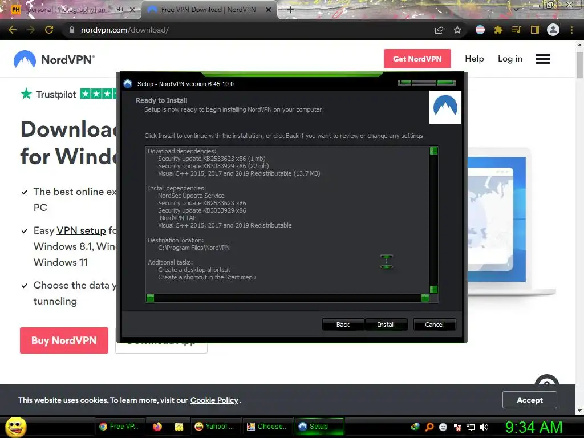Click the forward navigation arrow in Chrome

click(31, 30)
